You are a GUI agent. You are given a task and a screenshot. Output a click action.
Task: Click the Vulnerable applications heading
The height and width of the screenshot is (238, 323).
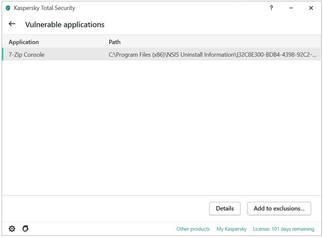click(65, 25)
